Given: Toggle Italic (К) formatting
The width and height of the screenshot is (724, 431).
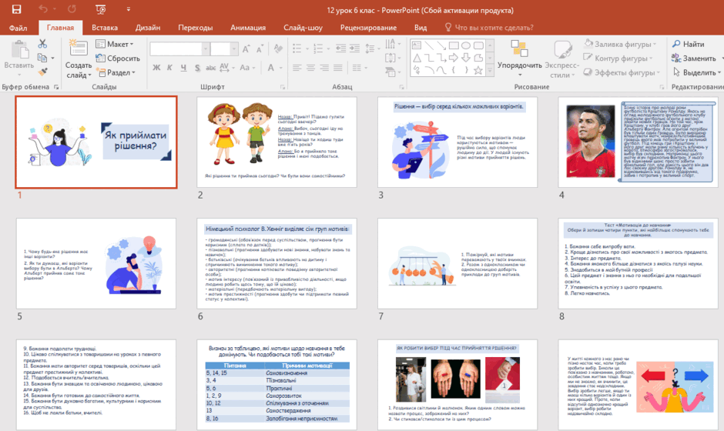Looking at the screenshot, I should point(170,68).
